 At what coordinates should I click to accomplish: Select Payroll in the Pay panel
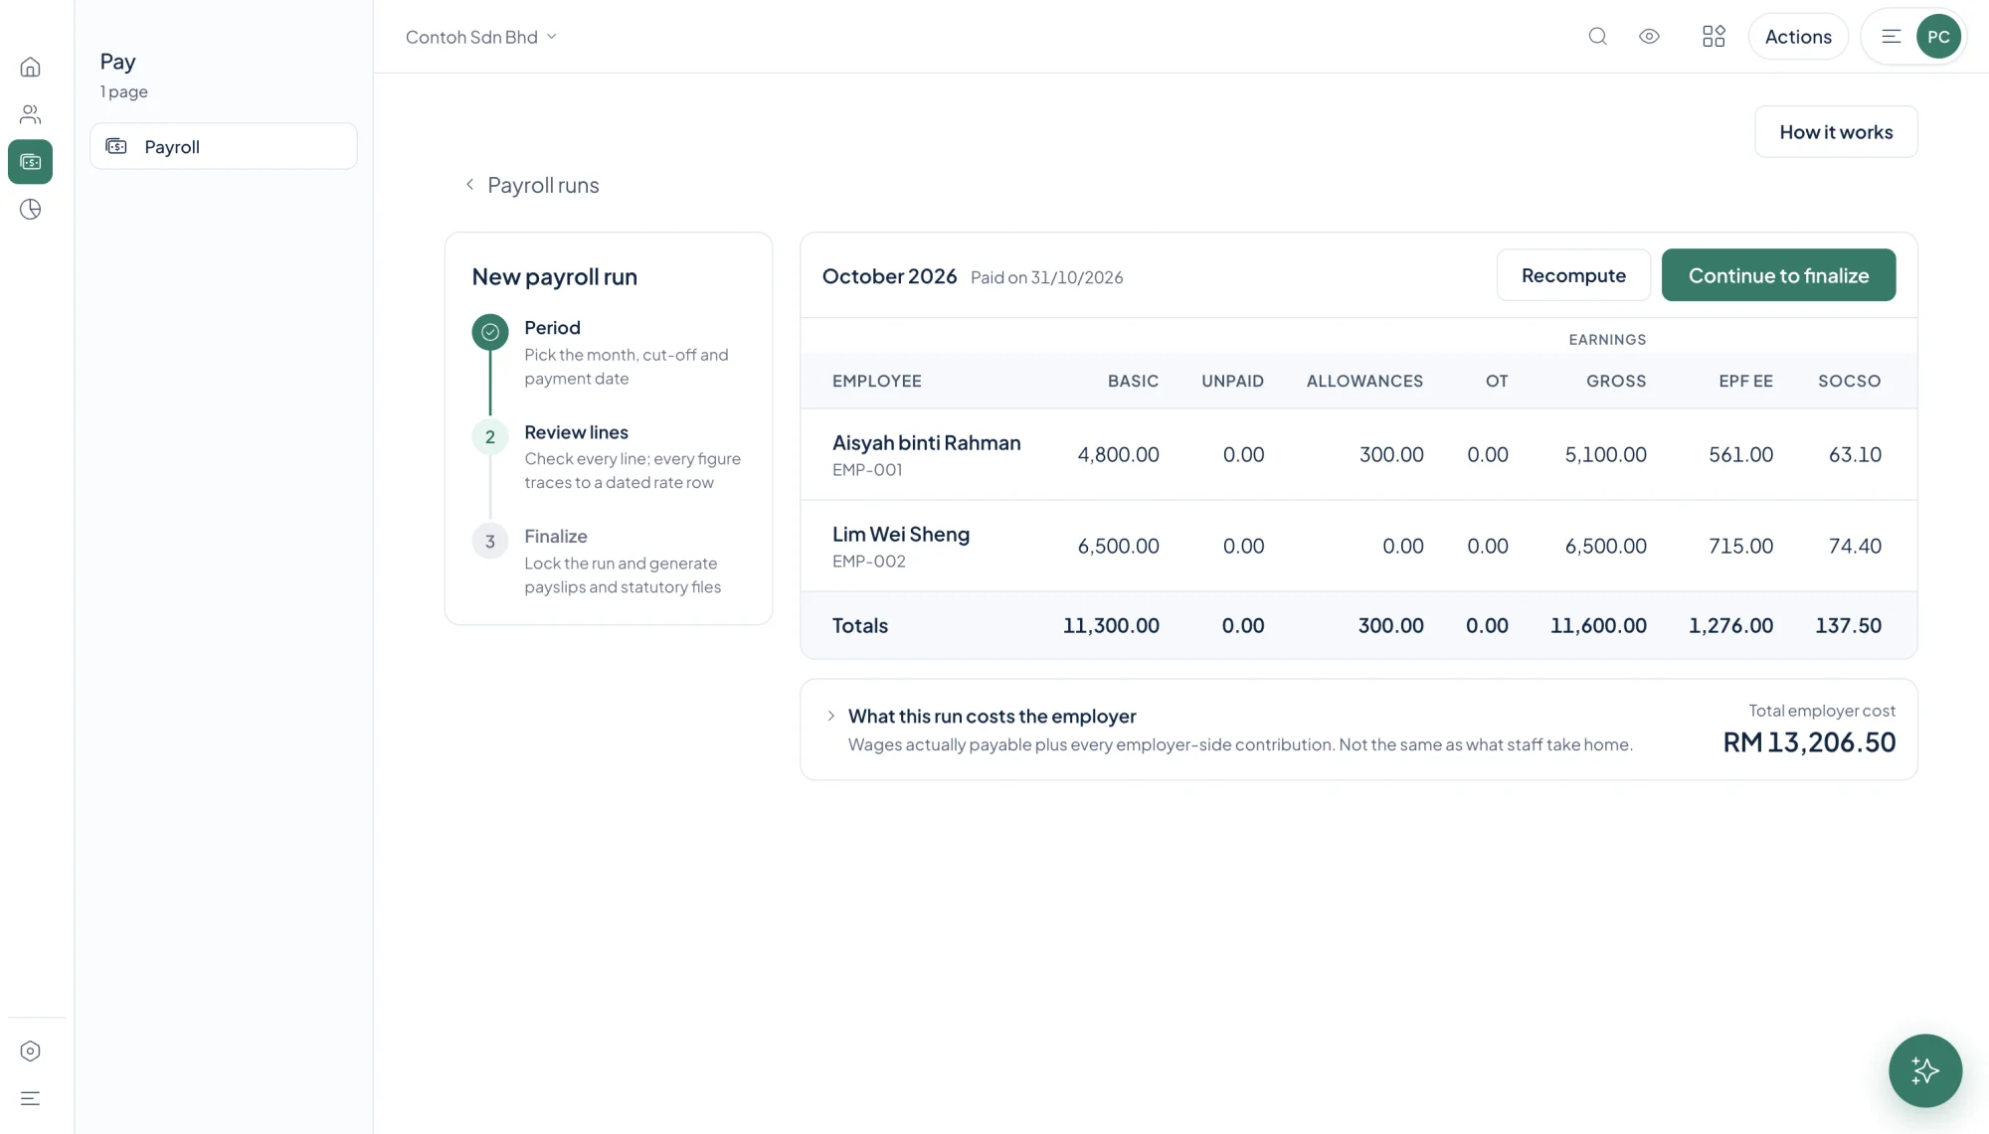click(x=224, y=146)
